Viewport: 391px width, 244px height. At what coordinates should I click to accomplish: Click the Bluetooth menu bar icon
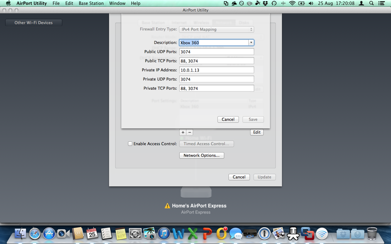pyautogui.click(x=283, y=3)
